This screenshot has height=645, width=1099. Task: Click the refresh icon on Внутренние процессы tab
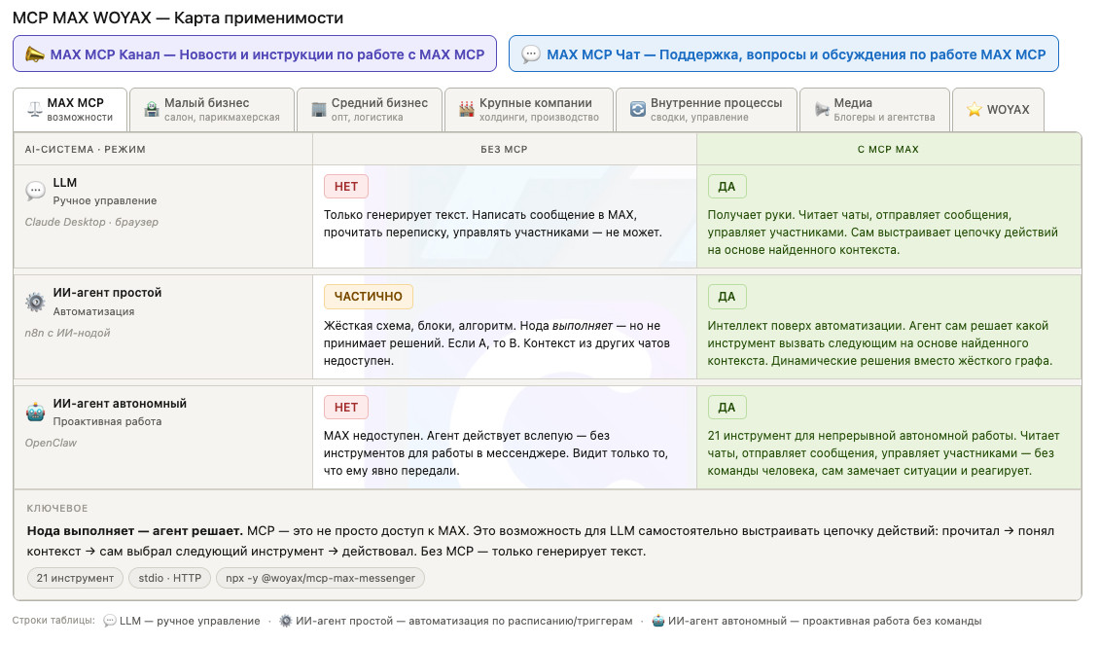pyautogui.click(x=638, y=109)
